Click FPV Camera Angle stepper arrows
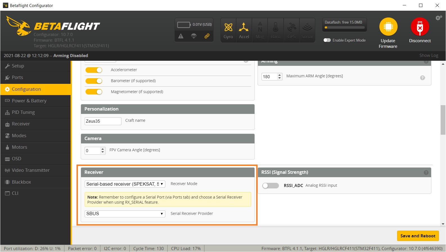This screenshot has height=252, width=446. point(103,151)
